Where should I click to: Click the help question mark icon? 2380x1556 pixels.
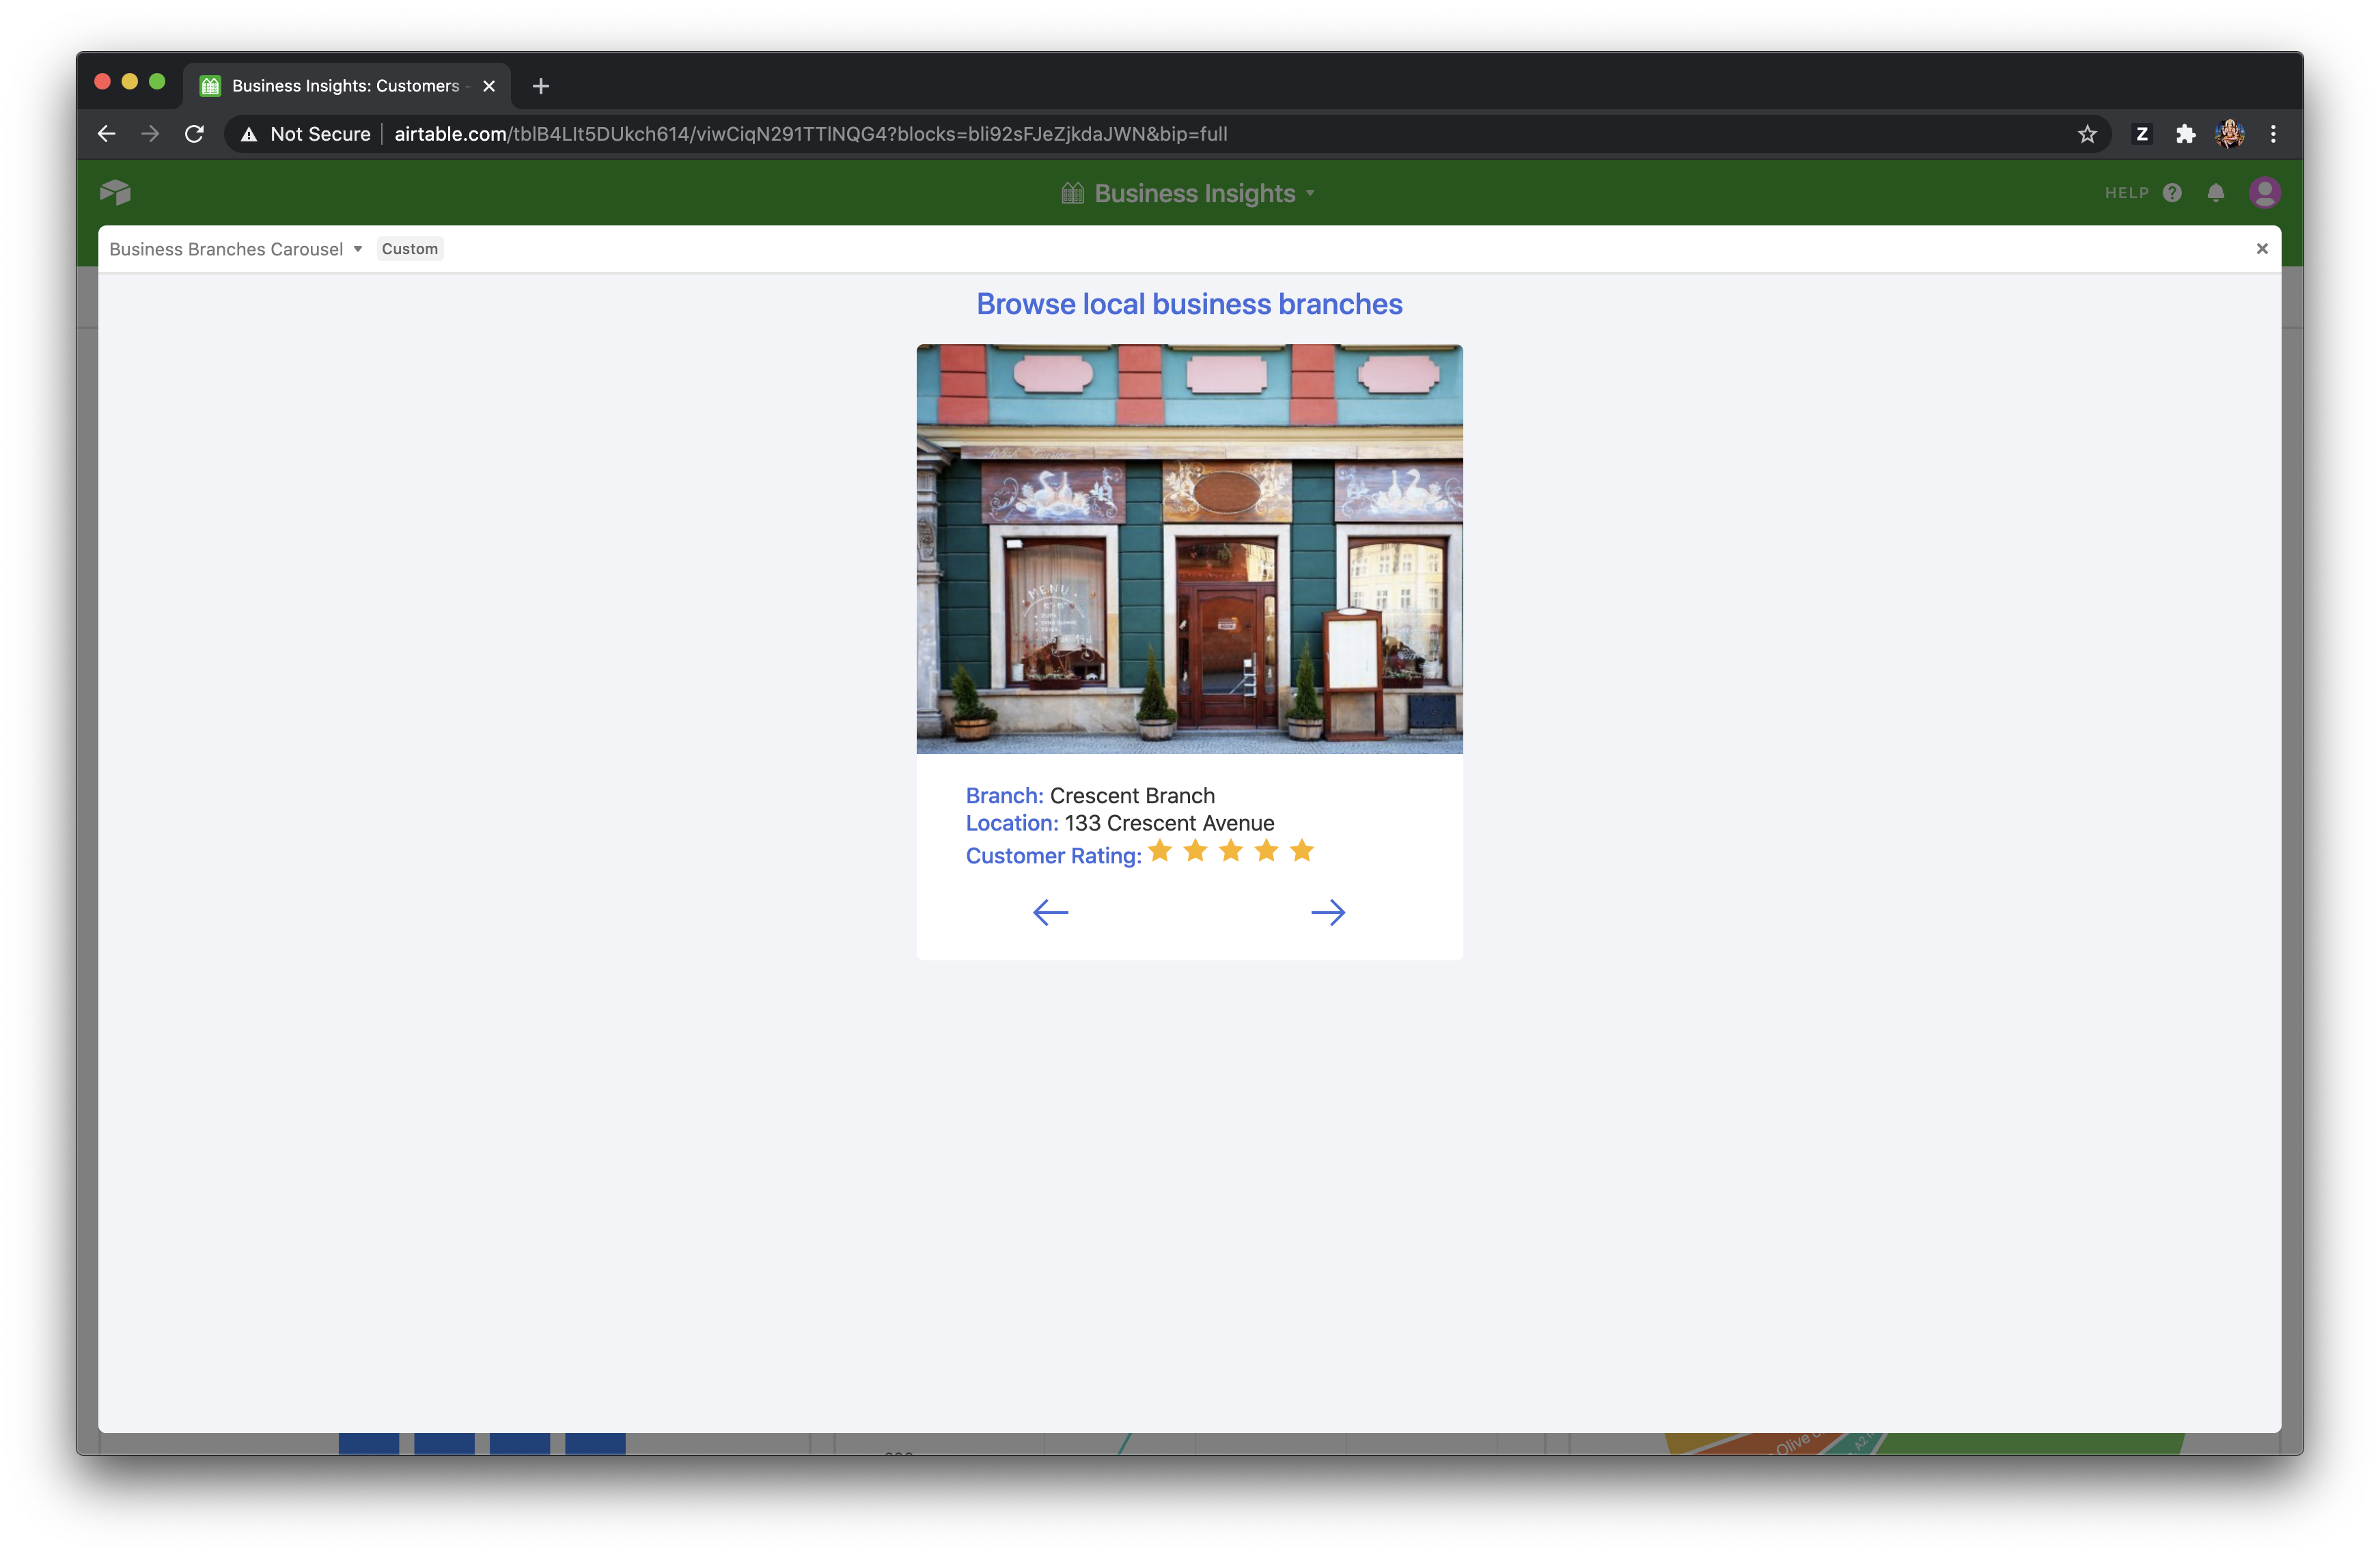tap(2172, 193)
